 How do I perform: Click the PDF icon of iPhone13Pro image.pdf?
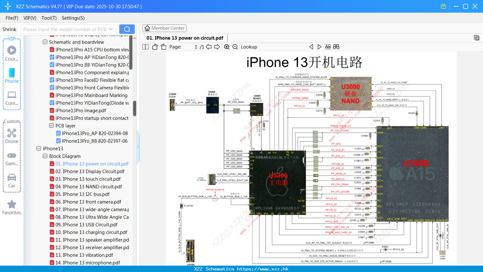coord(52,110)
